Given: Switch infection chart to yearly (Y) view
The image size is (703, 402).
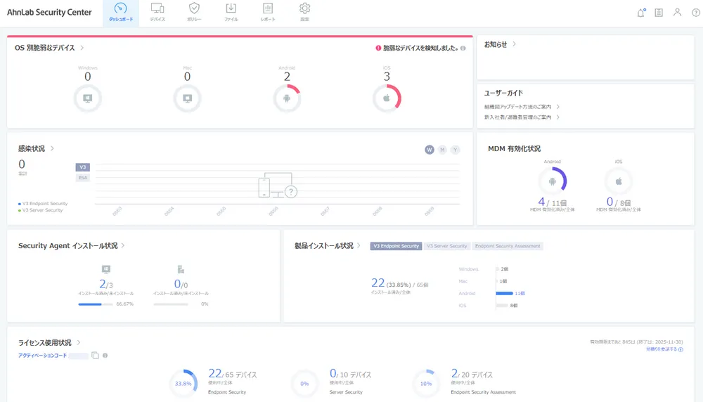Looking at the screenshot, I should click(455, 150).
